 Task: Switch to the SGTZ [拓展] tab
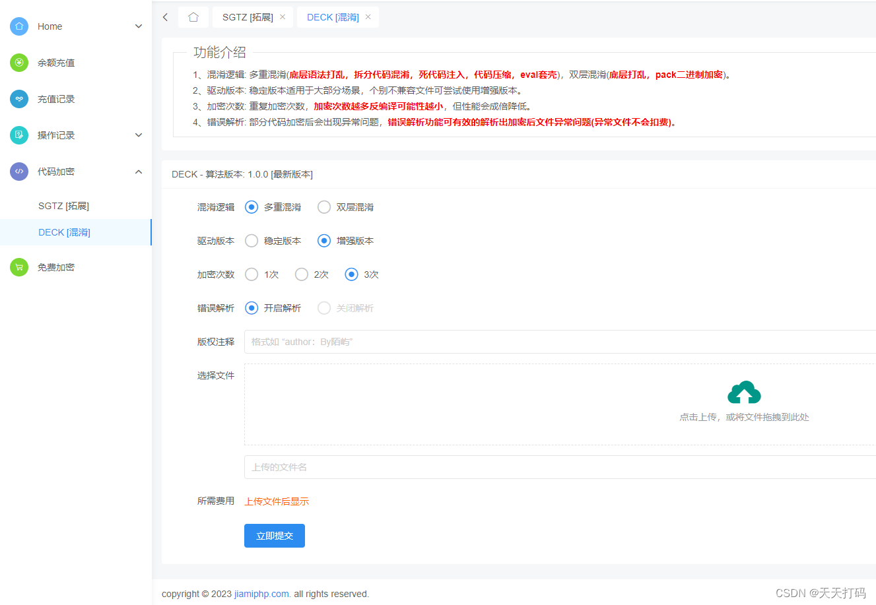(248, 17)
